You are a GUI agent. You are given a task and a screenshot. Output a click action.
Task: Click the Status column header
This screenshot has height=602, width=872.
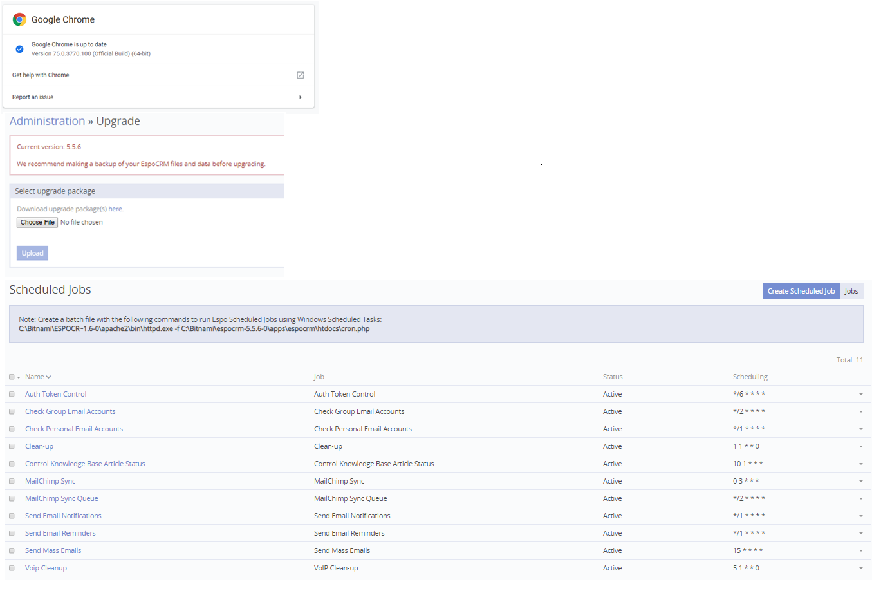pyautogui.click(x=613, y=377)
